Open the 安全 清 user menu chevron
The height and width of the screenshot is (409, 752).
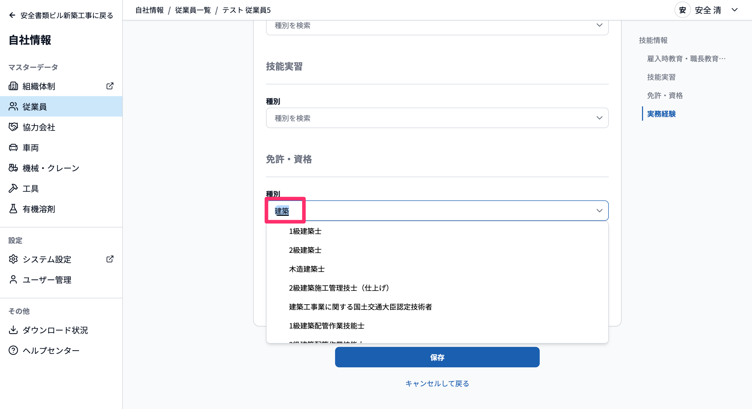click(734, 10)
